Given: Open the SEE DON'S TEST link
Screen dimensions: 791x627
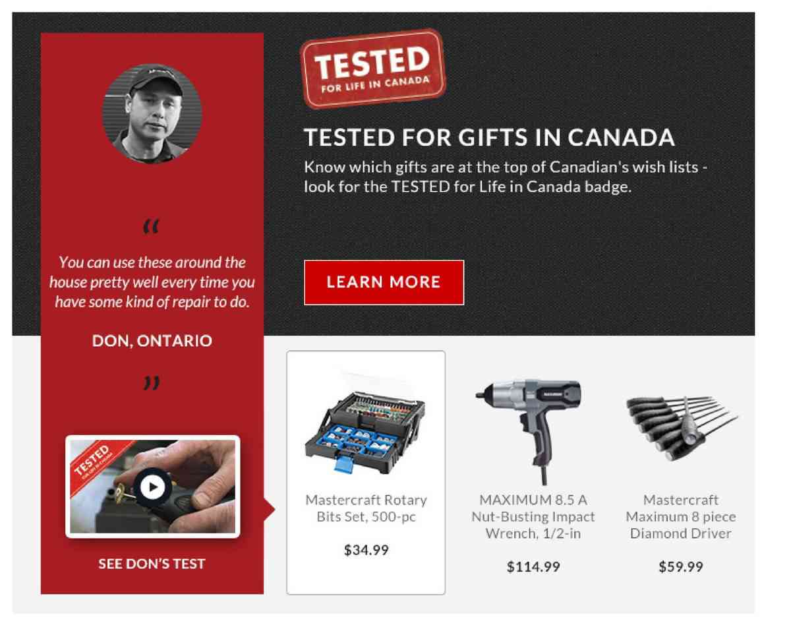Looking at the screenshot, I should pyautogui.click(x=152, y=564).
